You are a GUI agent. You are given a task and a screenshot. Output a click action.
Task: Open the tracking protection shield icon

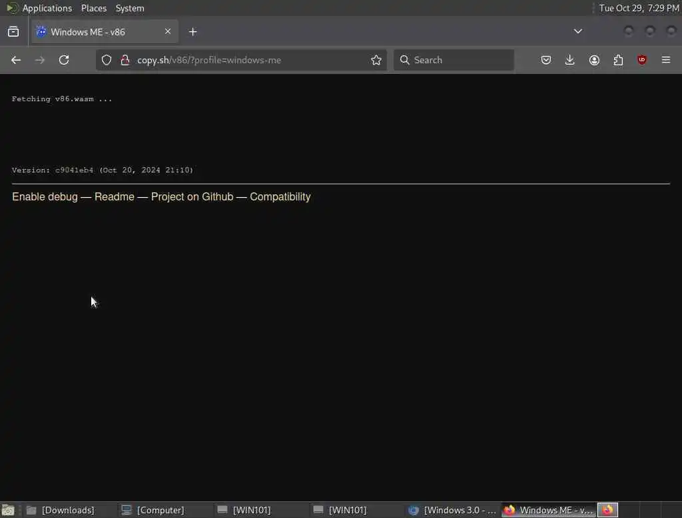click(107, 60)
